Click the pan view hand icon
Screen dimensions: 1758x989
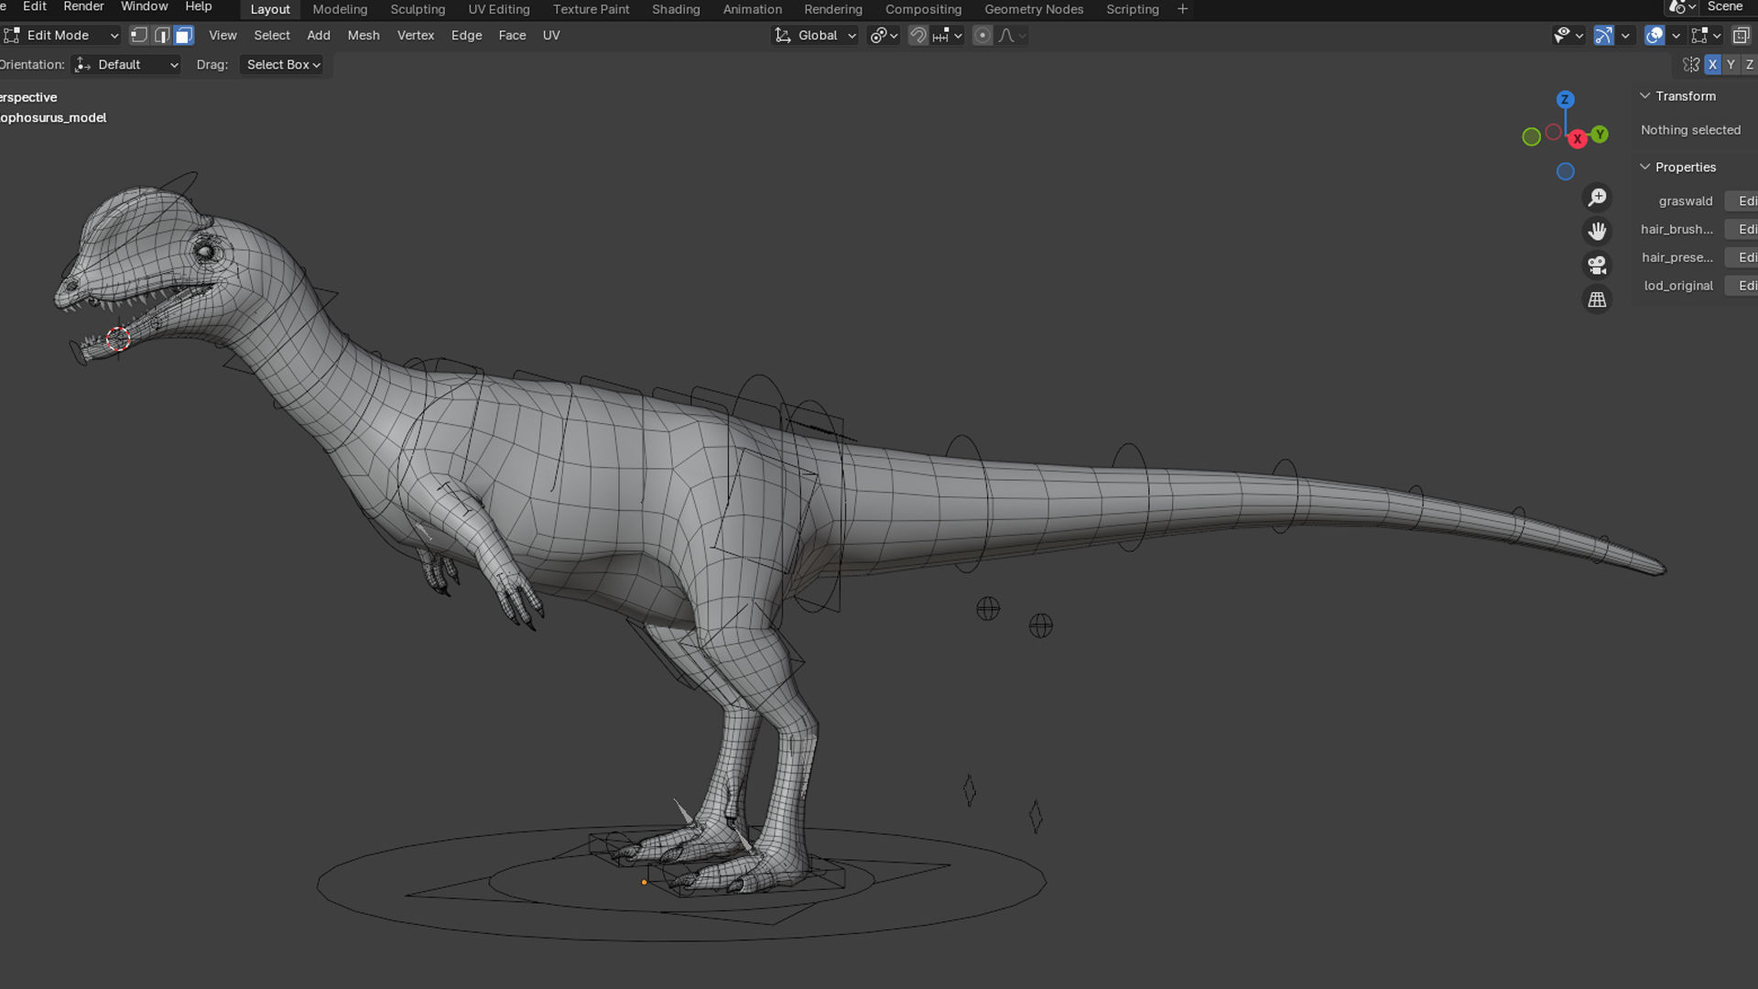1597,231
